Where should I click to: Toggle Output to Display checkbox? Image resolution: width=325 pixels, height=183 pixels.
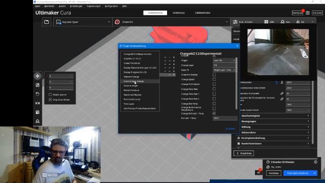pos(214,75)
